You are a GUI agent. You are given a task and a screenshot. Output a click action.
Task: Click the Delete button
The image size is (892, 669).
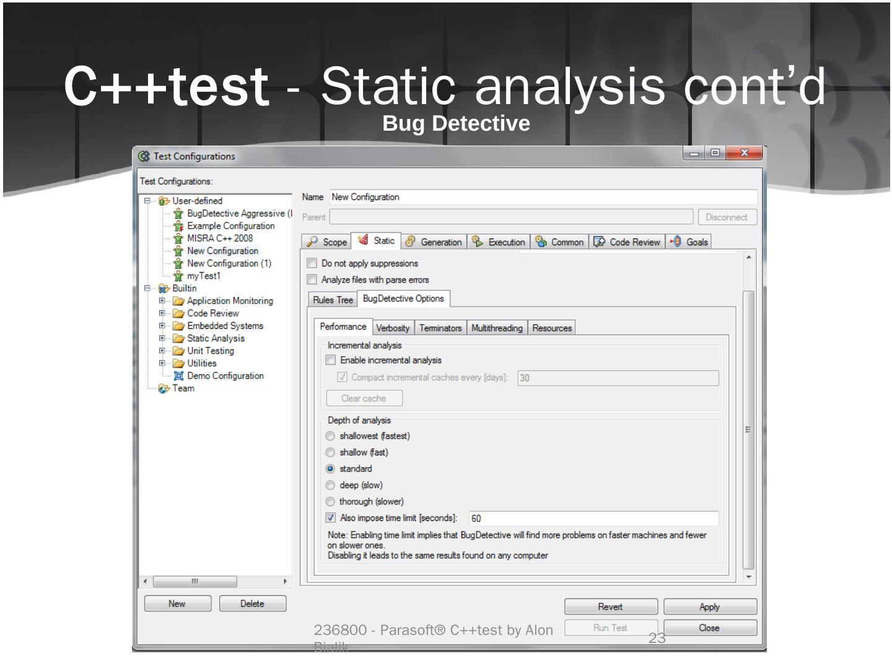[x=253, y=604]
